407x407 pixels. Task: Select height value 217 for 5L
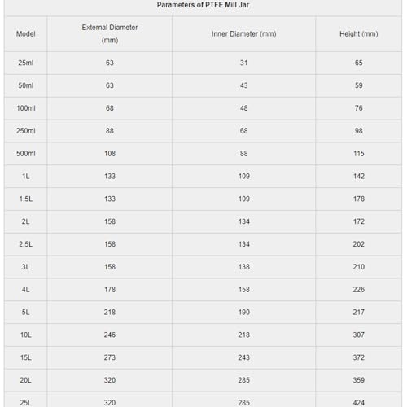(359, 312)
